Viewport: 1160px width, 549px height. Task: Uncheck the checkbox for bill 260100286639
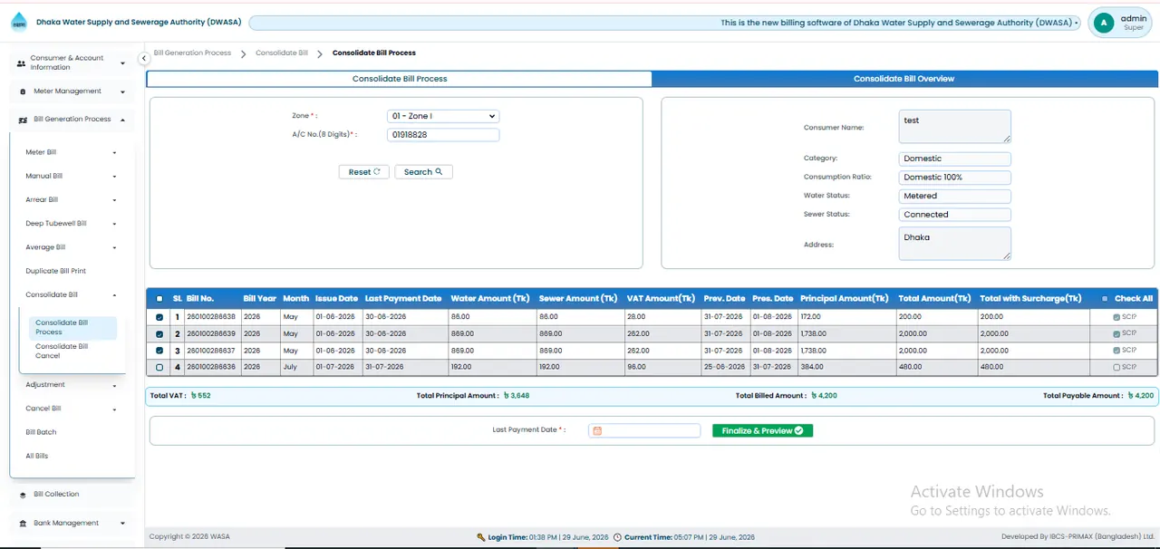(159, 334)
